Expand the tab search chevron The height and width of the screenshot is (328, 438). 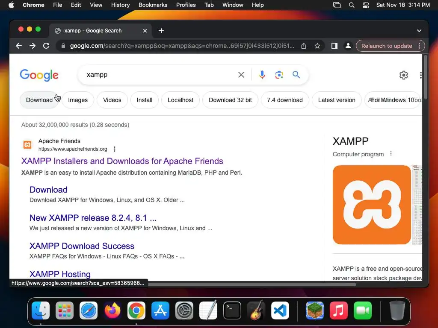pos(419,31)
